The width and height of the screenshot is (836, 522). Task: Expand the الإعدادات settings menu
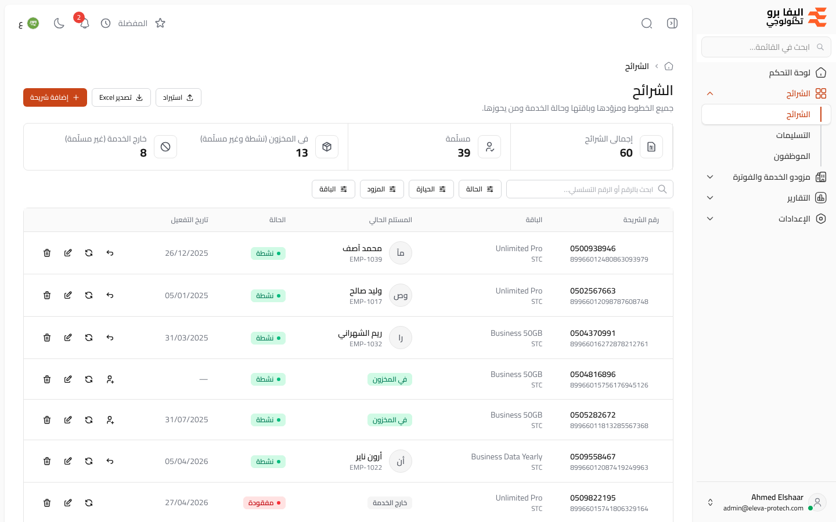click(x=766, y=219)
